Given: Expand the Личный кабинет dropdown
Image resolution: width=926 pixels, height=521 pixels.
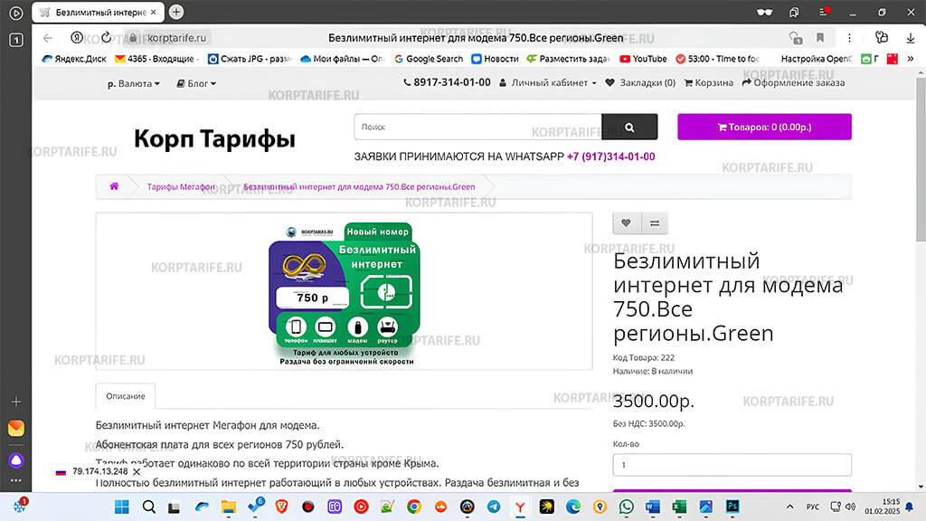Looking at the screenshot, I should click(548, 82).
